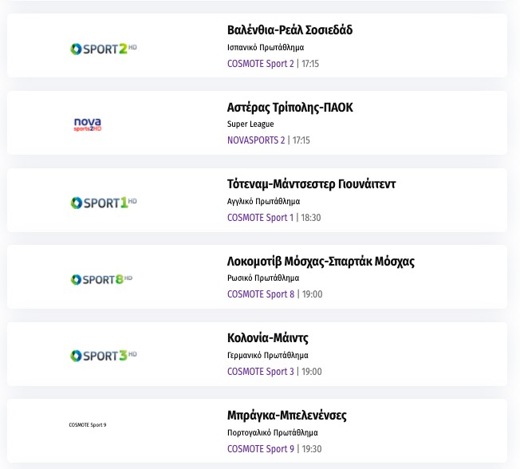520x469 pixels.
Task: Click the small COSMOTE Sport 9 logo text
Action: click(x=88, y=424)
